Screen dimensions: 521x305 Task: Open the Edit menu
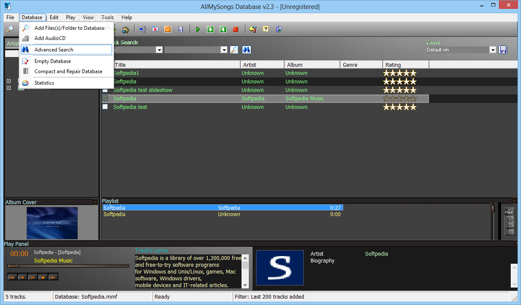coord(54,17)
